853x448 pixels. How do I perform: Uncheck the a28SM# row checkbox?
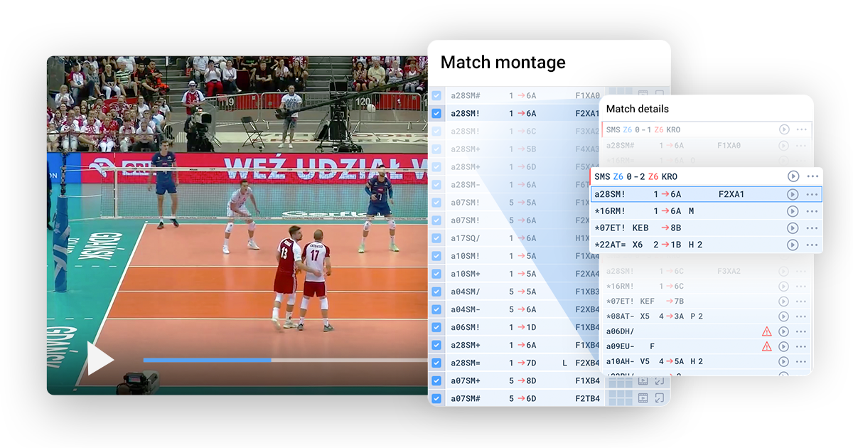click(x=436, y=95)
